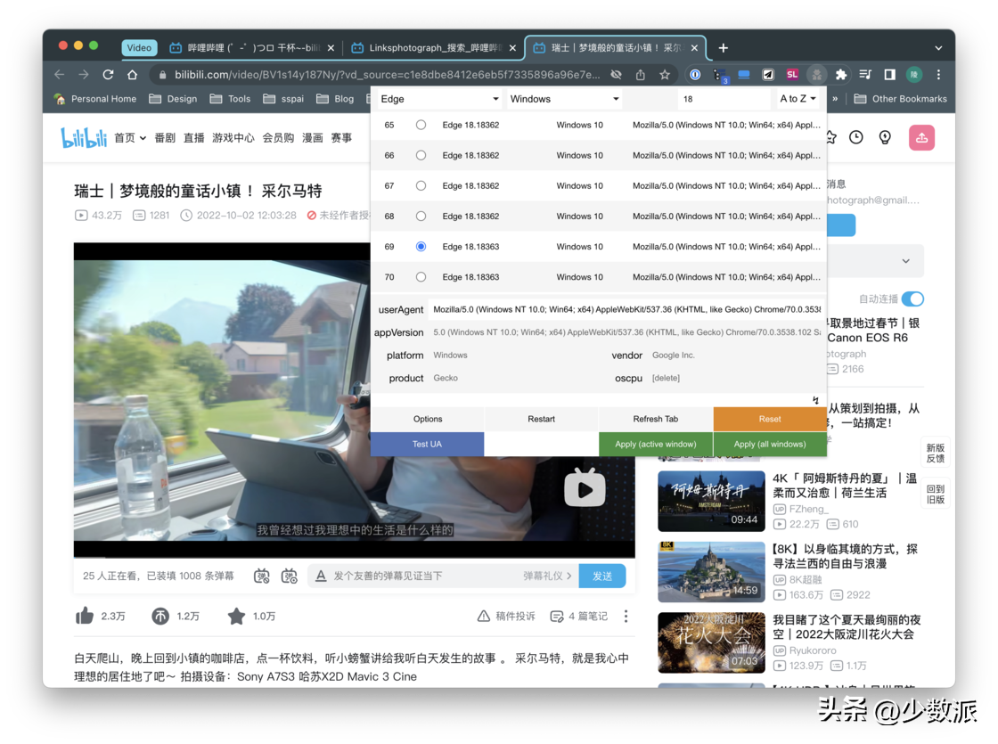Open the Amsterdam 4K video thumbnail
This screenshot has width=998, height=744.
pyautogui.click(x=711, y=501)
